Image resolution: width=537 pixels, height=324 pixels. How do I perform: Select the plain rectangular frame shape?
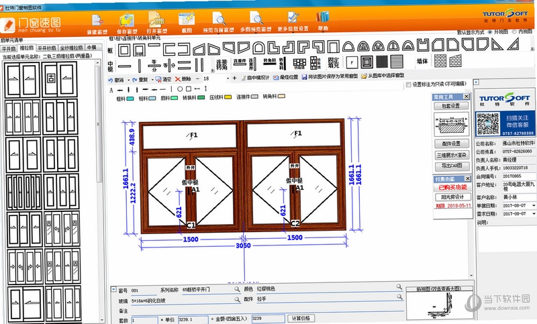click(x=124, y=50)
